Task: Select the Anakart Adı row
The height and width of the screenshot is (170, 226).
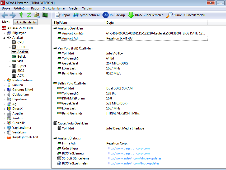Action: coord(132,38)
